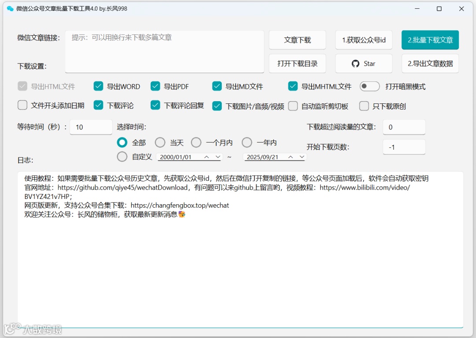Viewport: 476px width, 338px height.
Task: Click 1.获取公众号id button
Action: (364, 40)
